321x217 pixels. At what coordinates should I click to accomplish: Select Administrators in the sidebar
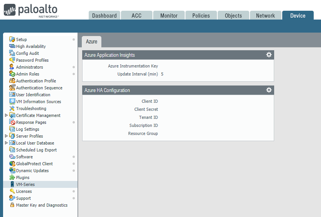pos(29,67)
